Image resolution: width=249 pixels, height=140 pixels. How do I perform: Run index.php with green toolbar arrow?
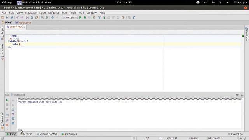[x=81, y=17]
